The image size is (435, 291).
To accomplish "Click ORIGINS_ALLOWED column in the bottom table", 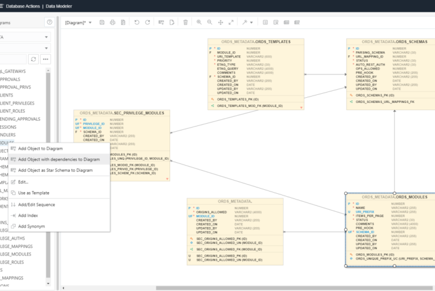I will pos(211,212).
